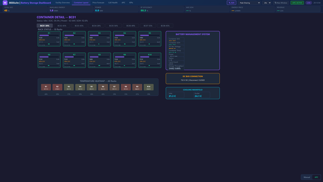Screen dimensions: 323x182
Task: Click R2 heatmap temperature cell
Action: (57, 87)
